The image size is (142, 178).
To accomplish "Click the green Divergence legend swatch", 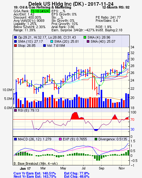I will (x=96, y=139).
